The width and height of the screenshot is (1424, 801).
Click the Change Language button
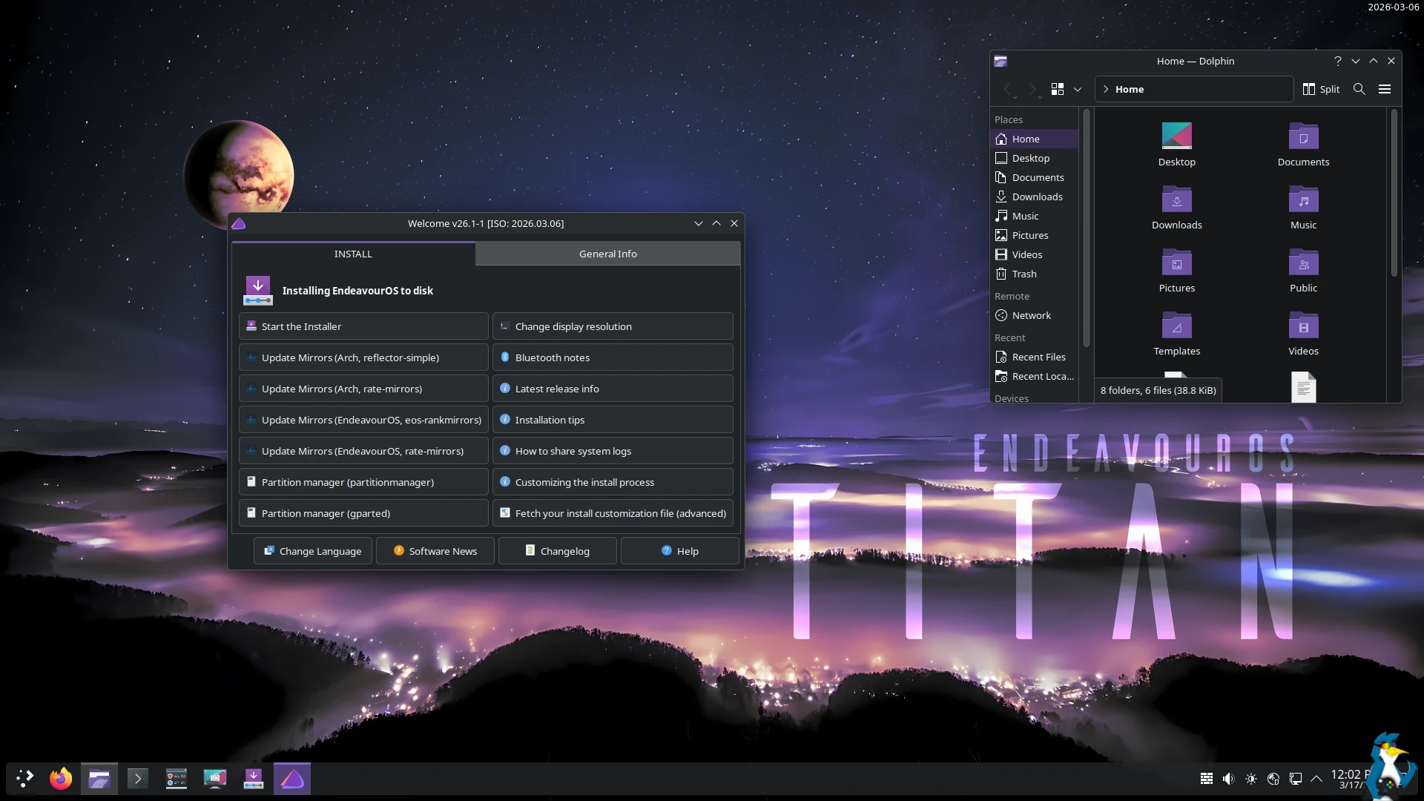coord(312,551)
